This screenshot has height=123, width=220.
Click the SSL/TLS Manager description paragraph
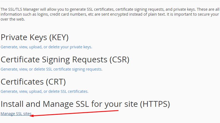tap(110, 14)
